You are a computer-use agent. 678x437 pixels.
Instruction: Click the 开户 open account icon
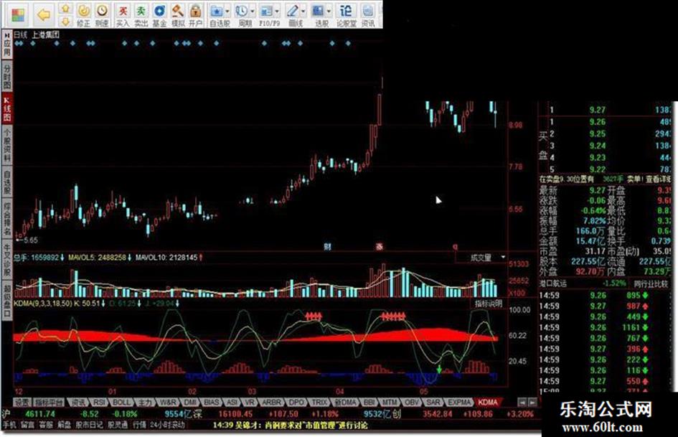(196, 15)
